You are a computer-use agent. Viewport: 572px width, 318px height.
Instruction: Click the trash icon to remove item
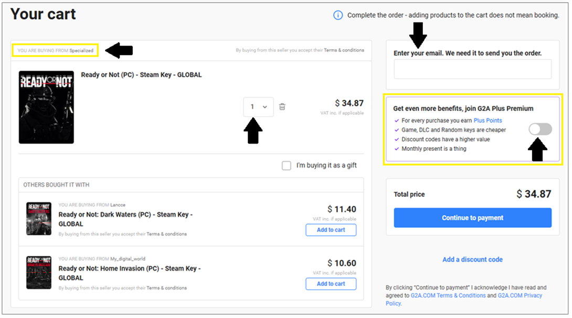click(x=282, y=107)
